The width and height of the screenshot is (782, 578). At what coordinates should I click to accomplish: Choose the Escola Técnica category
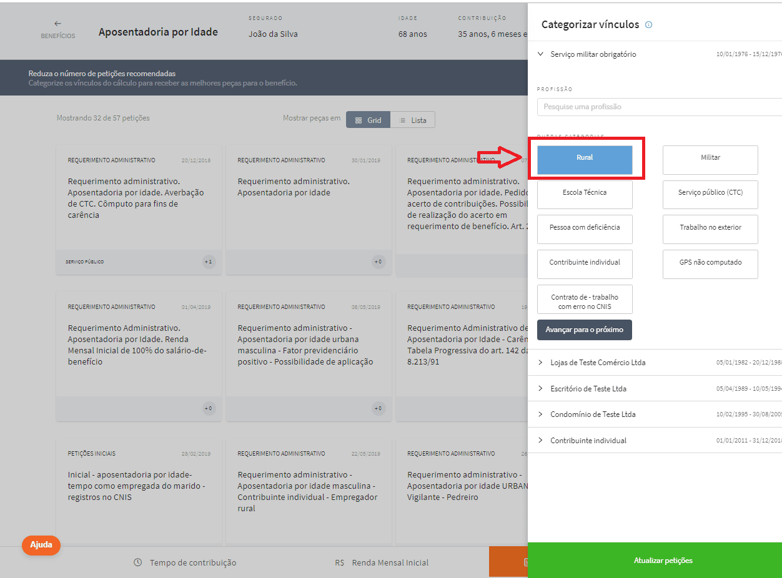coord(585,195)
